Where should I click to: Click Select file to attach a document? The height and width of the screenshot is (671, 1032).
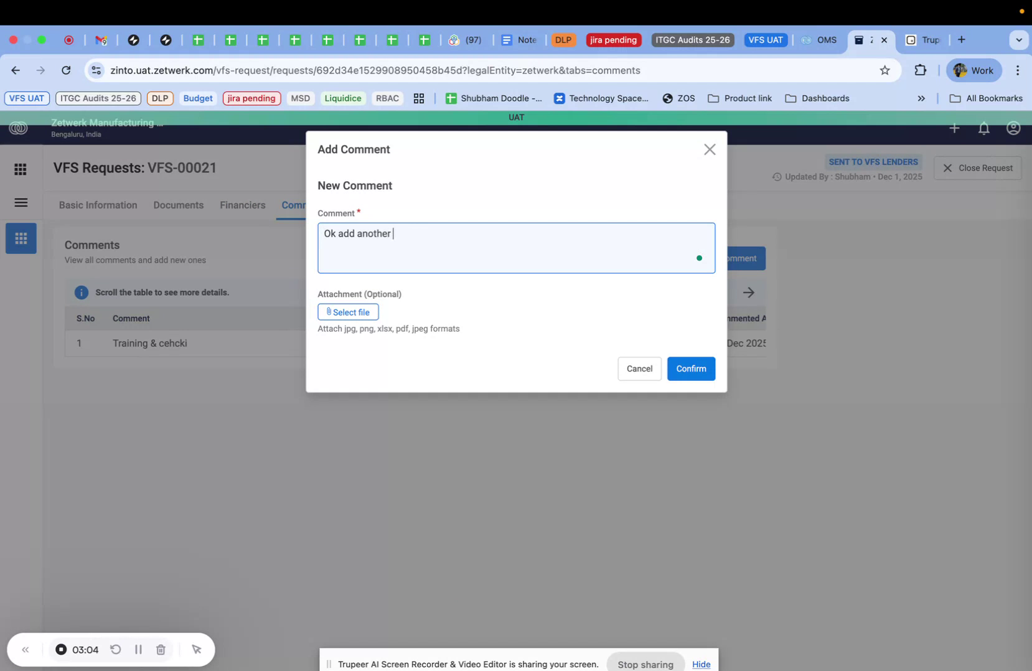[x=347, y=312]
